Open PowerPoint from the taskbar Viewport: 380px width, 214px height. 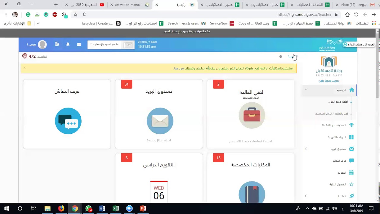point(143,209)
